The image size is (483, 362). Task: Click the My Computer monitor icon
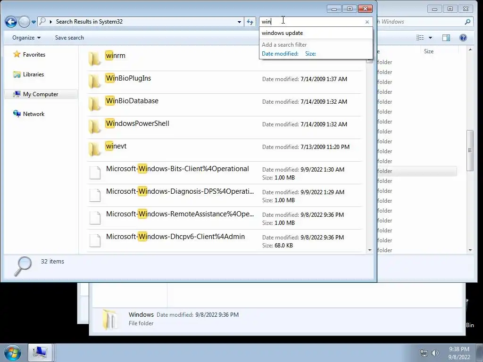[x=17, y=94]
